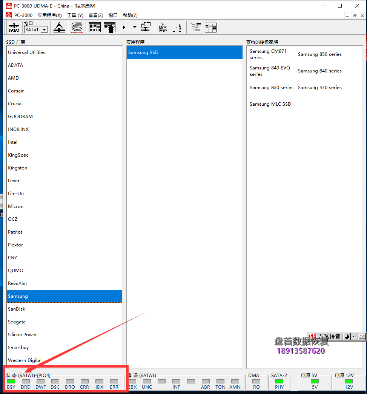This screenshot has height=394, width=367.
Task: Click the table with chip toolbar icon
Action: [x=109, y=28]
